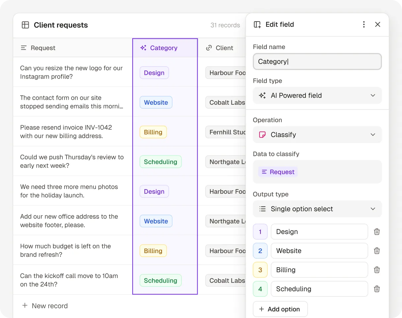Click the link icon in Client column header
The image size is (402, 318).
click(209, 48)
